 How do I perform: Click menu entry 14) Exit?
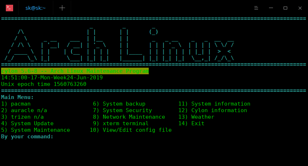tap(191, 123)
